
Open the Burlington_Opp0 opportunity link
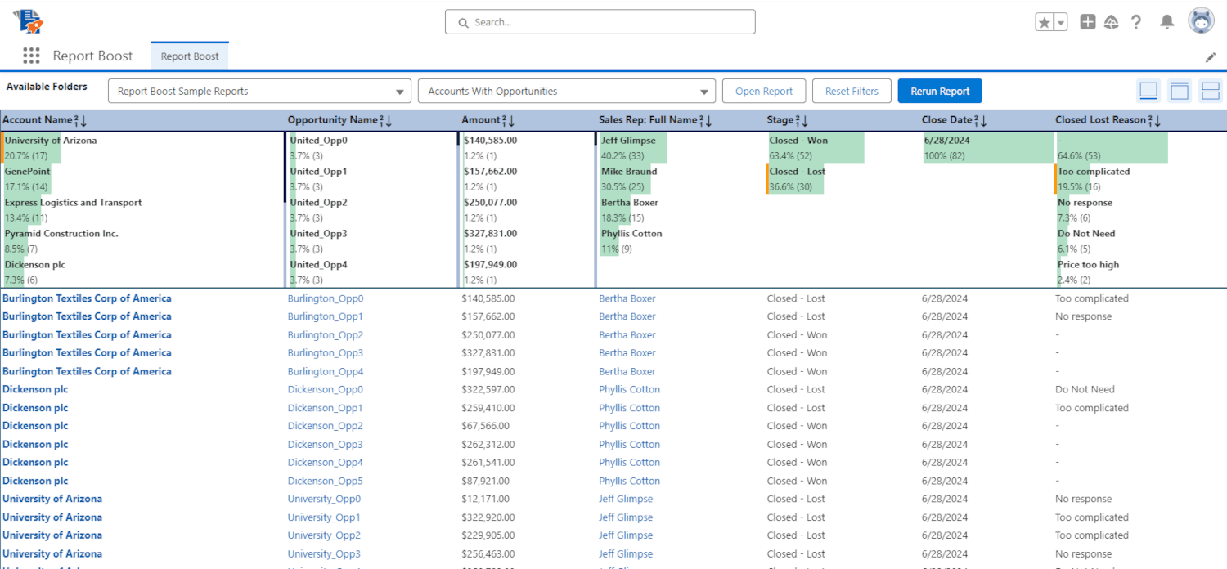point(326,298)
